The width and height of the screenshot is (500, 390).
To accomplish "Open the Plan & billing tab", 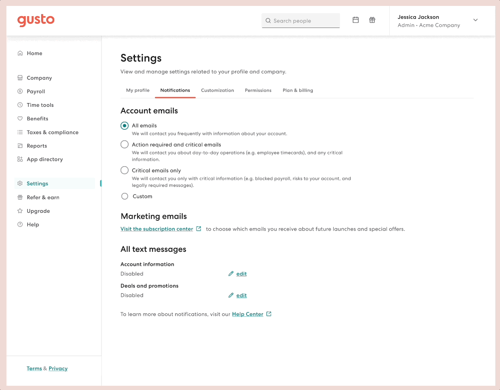I will point(298,90).
